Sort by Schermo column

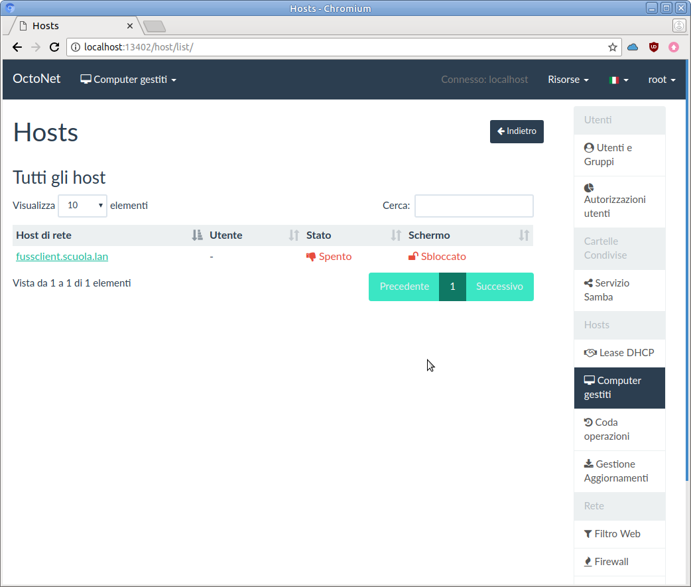469,235
